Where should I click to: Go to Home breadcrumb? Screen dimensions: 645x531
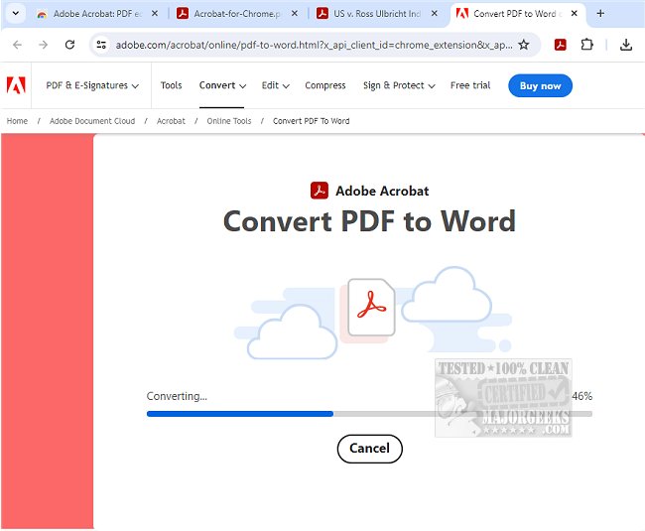[17, 121]
